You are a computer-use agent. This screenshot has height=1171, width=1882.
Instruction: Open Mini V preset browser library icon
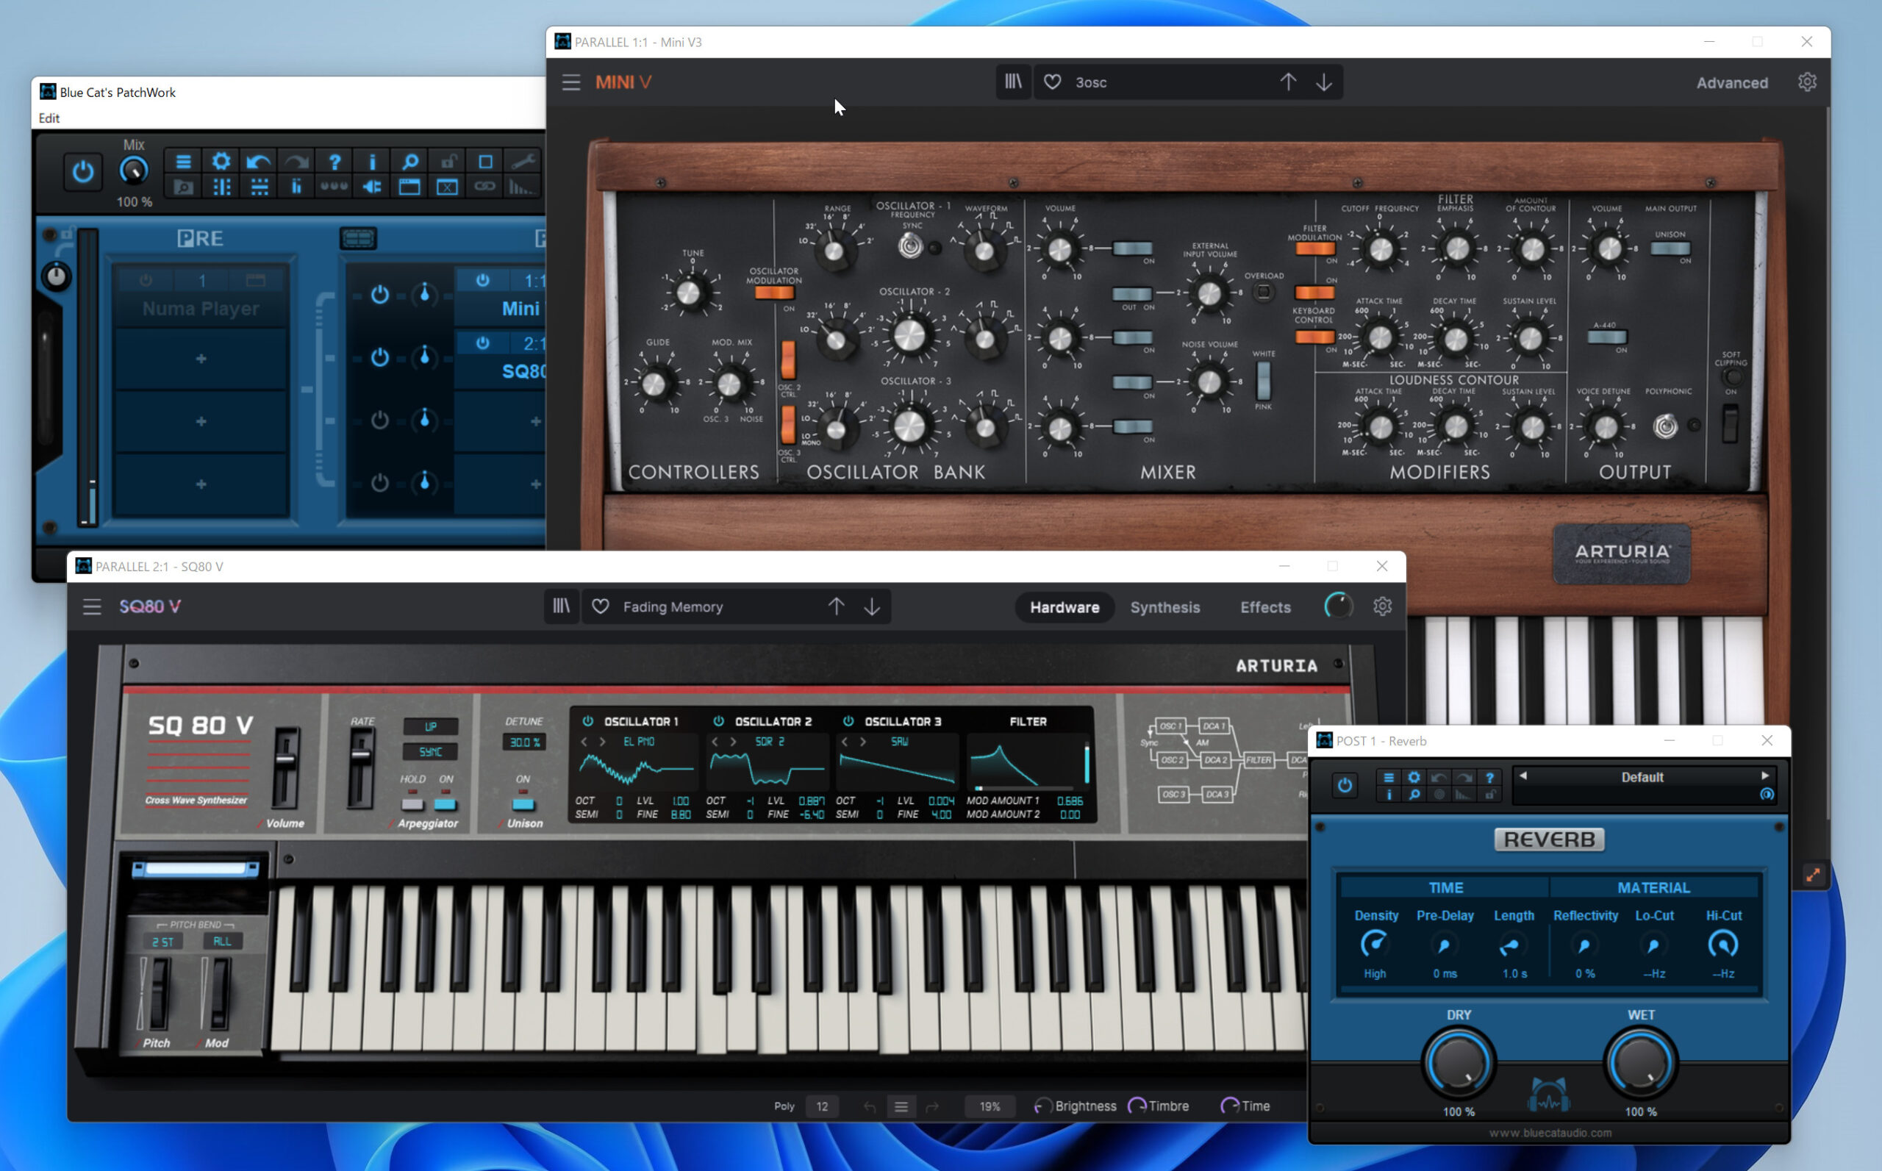point(1013,82)
